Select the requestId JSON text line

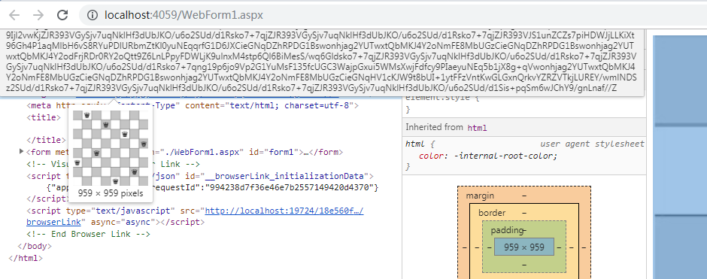click(x=212, y=187)
